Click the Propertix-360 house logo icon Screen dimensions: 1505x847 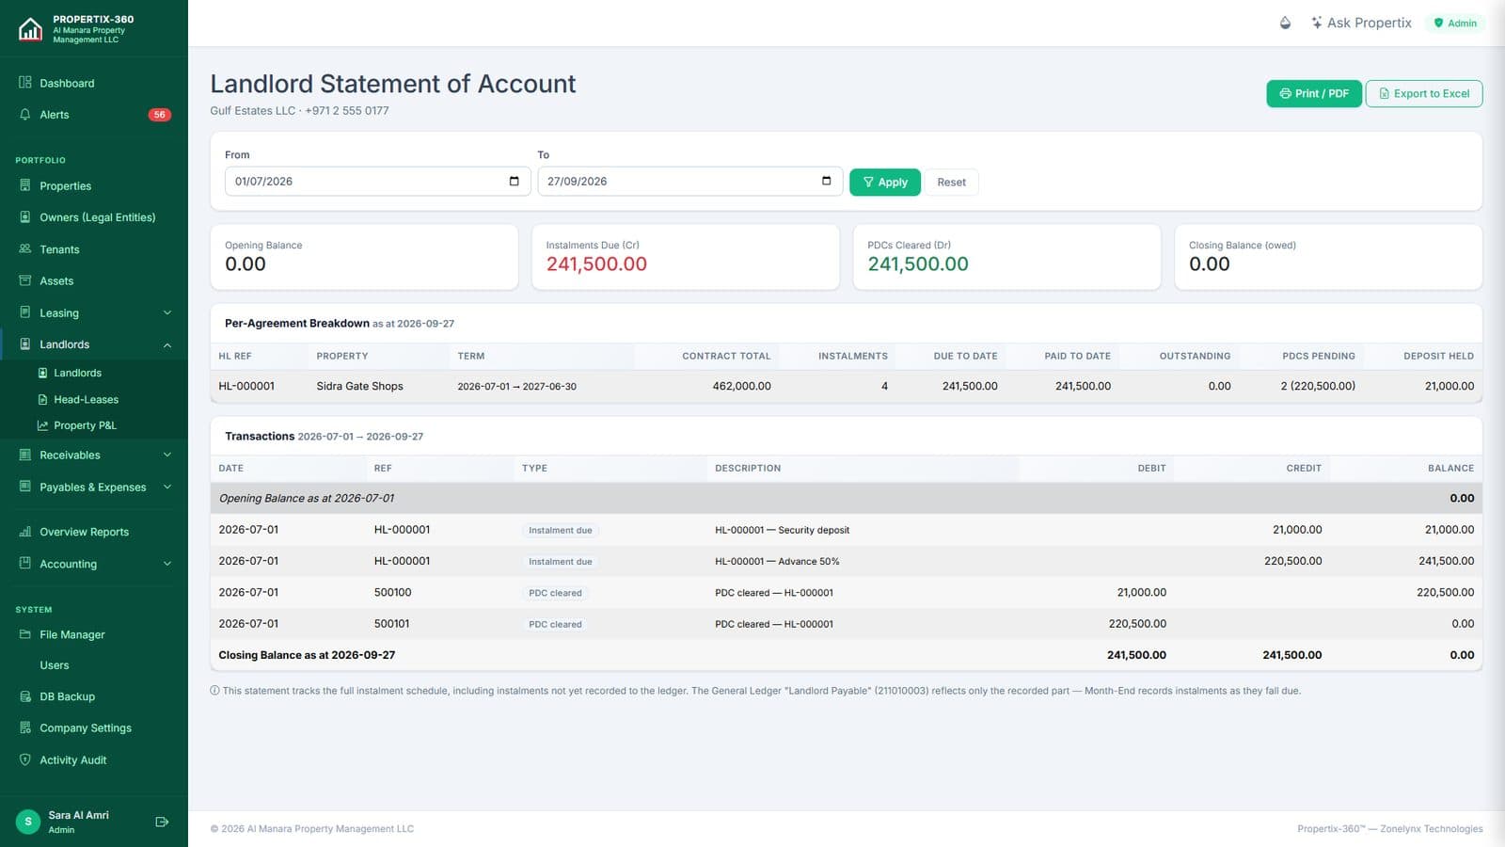30,29
